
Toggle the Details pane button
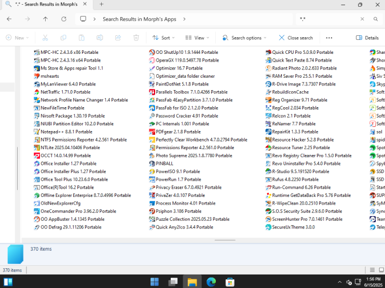pyautogui.click(x=367, y=38)
